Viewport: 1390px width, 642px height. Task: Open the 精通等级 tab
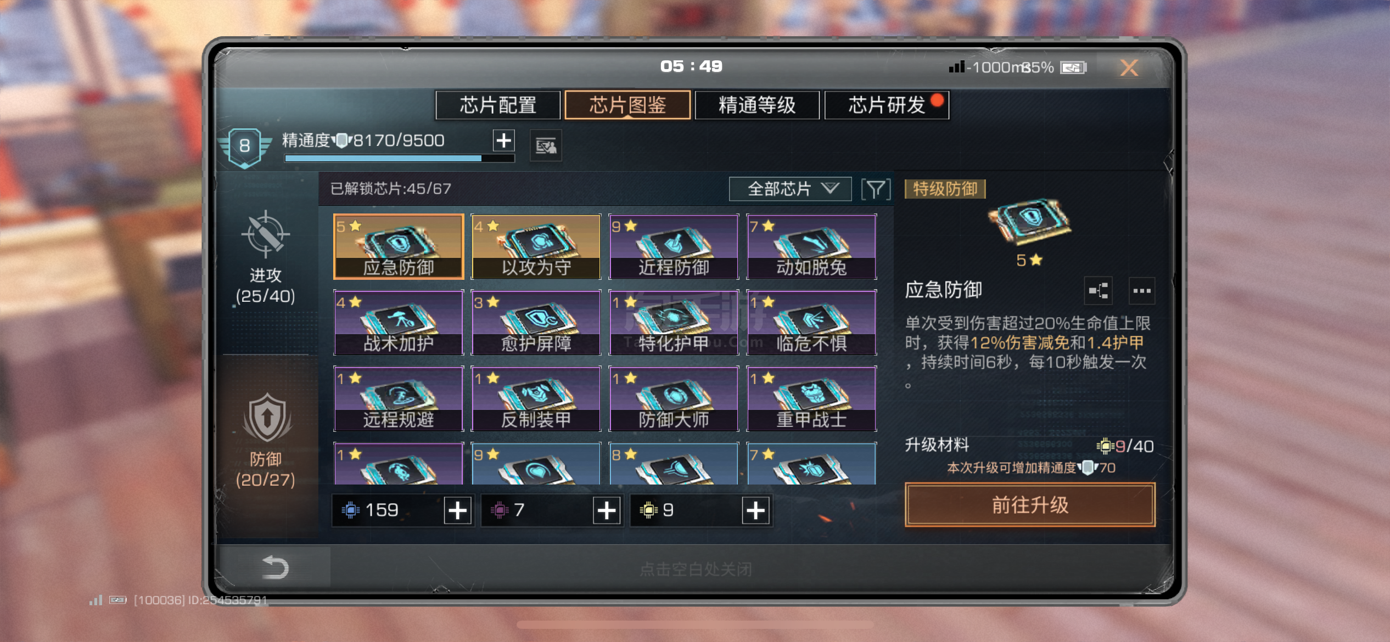pos(757,105)
